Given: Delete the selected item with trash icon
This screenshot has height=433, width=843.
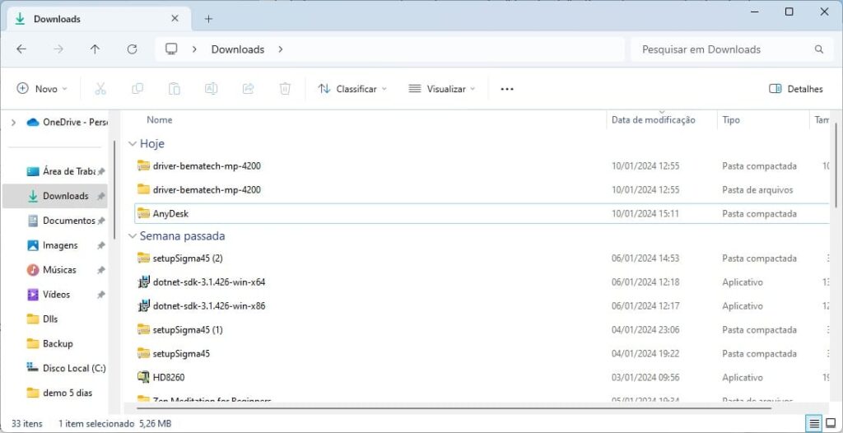Looking at the screenshot, I should point(285,89).
